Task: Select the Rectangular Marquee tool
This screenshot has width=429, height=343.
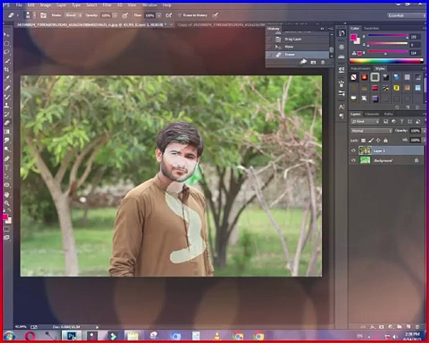Action: pyautogui.click(x=7, y=43)
